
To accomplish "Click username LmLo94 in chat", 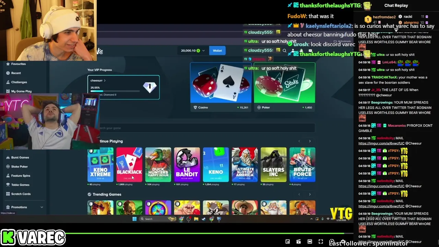I will [389, 62].
